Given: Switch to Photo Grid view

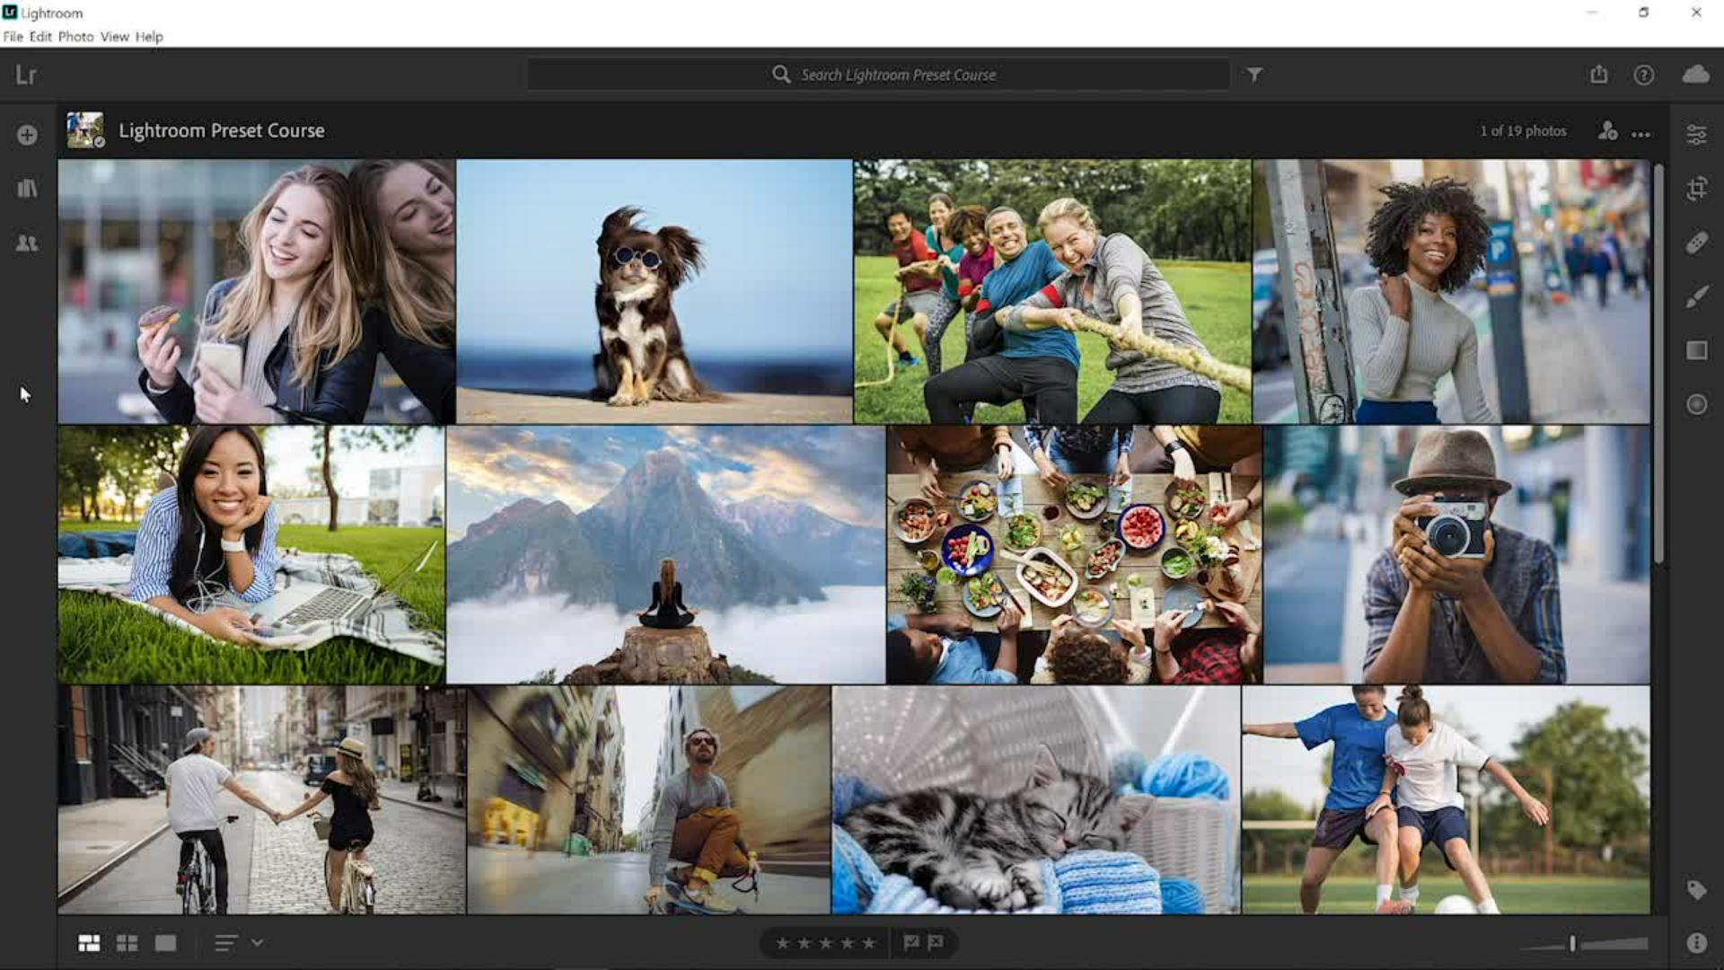Looking at the screenshot, I should (x=89, y=943).
